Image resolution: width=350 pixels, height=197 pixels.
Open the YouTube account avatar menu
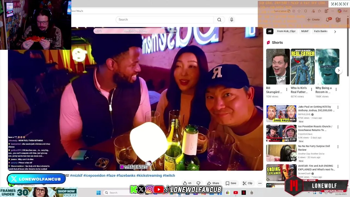pyautogui.click(x=338, y=20)
